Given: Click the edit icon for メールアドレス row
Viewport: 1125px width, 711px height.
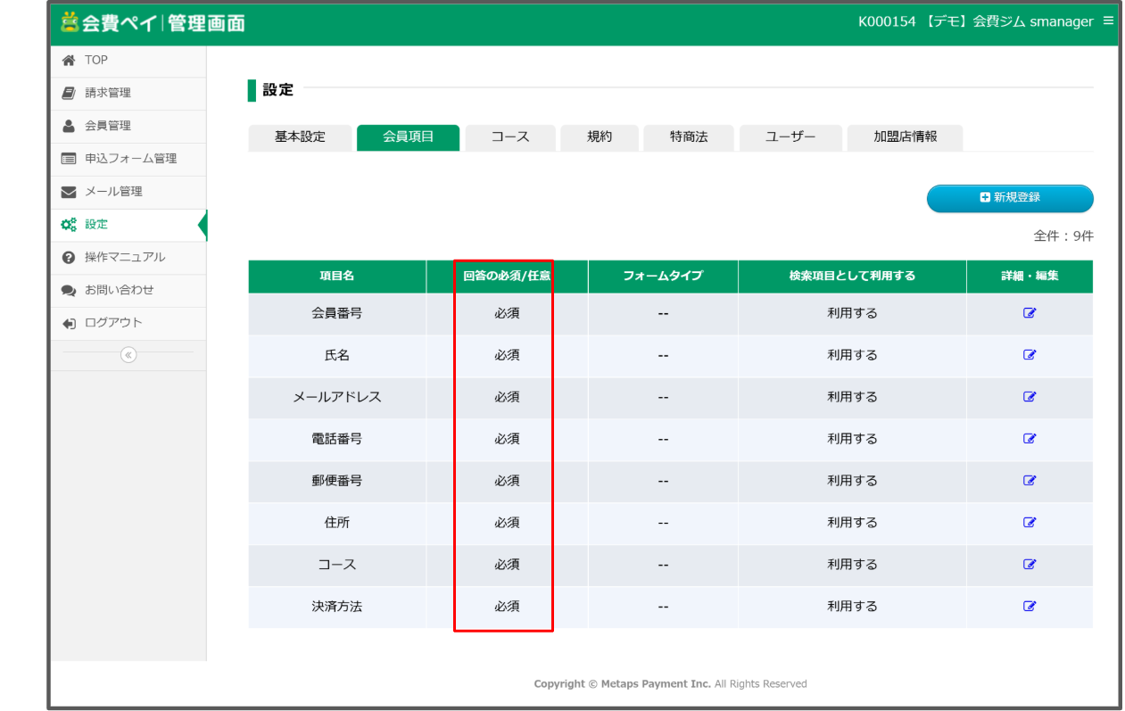Looking at the screenshot, I should (1030, 396).
